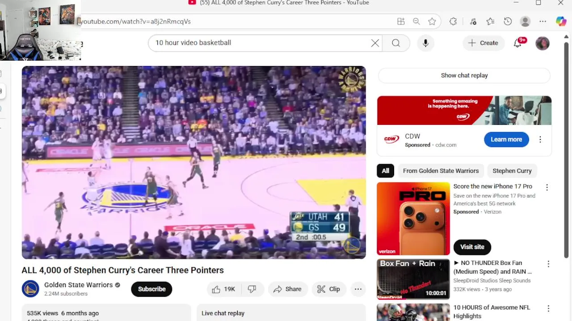Screen dimensions: 572x321
Task: Select the All filter chip
Action: point(385,171)
